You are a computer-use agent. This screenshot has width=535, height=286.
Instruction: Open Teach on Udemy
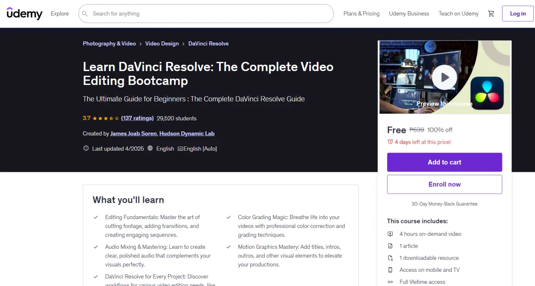coord(459,14)
